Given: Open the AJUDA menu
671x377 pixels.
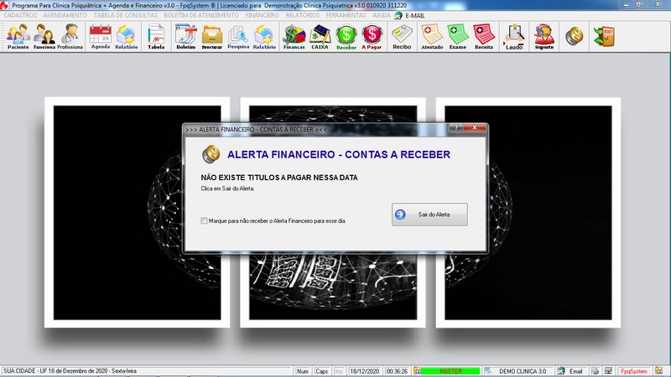Looking at the screenshot, I should pyautogui.click(x=382, y=15).
